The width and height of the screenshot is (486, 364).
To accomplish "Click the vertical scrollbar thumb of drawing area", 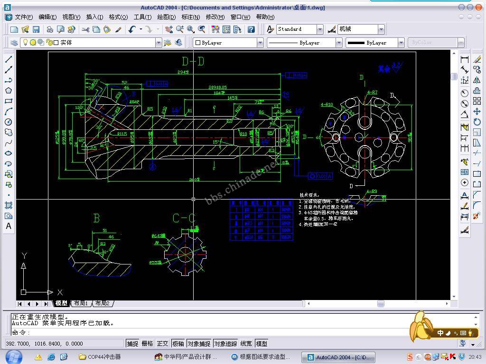I will 454,76.
